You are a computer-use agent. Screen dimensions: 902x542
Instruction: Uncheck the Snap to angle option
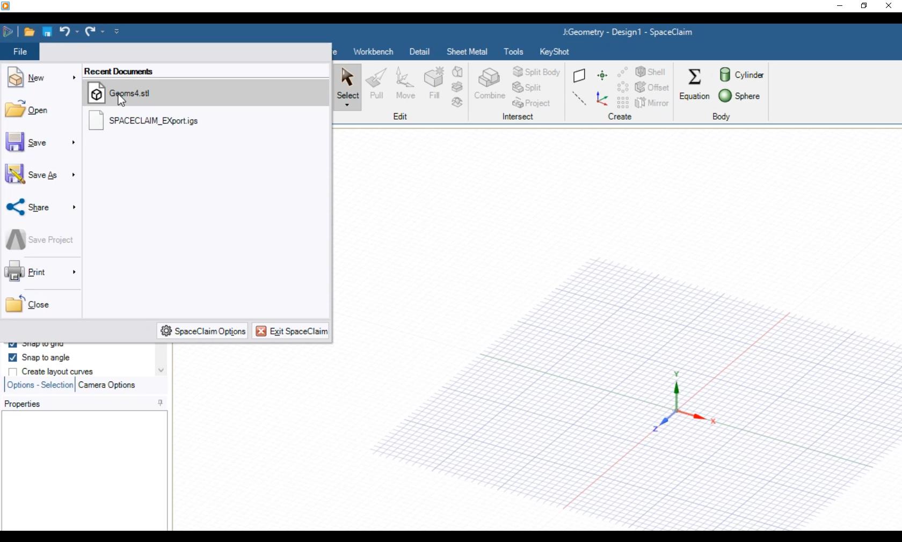pos(13,357)
